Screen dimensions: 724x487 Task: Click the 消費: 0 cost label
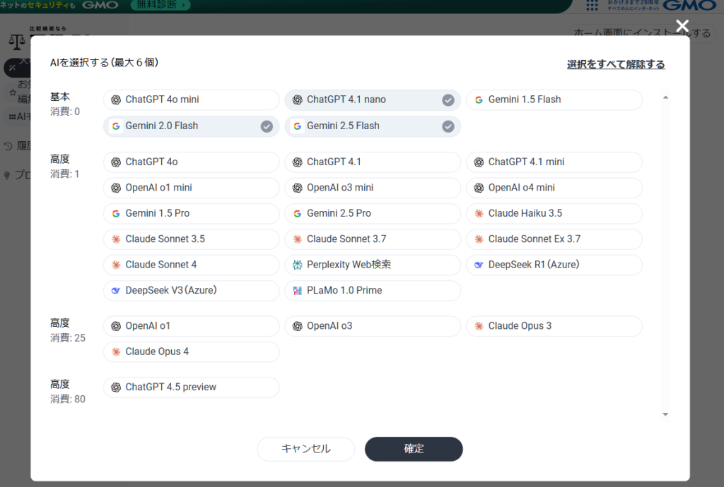pyautogui.click(x=64, y=112)
